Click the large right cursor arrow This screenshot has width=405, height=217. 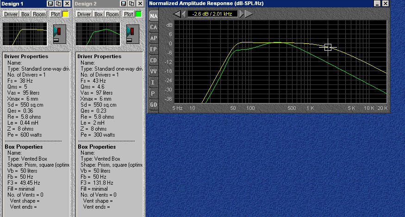[249, 14]
